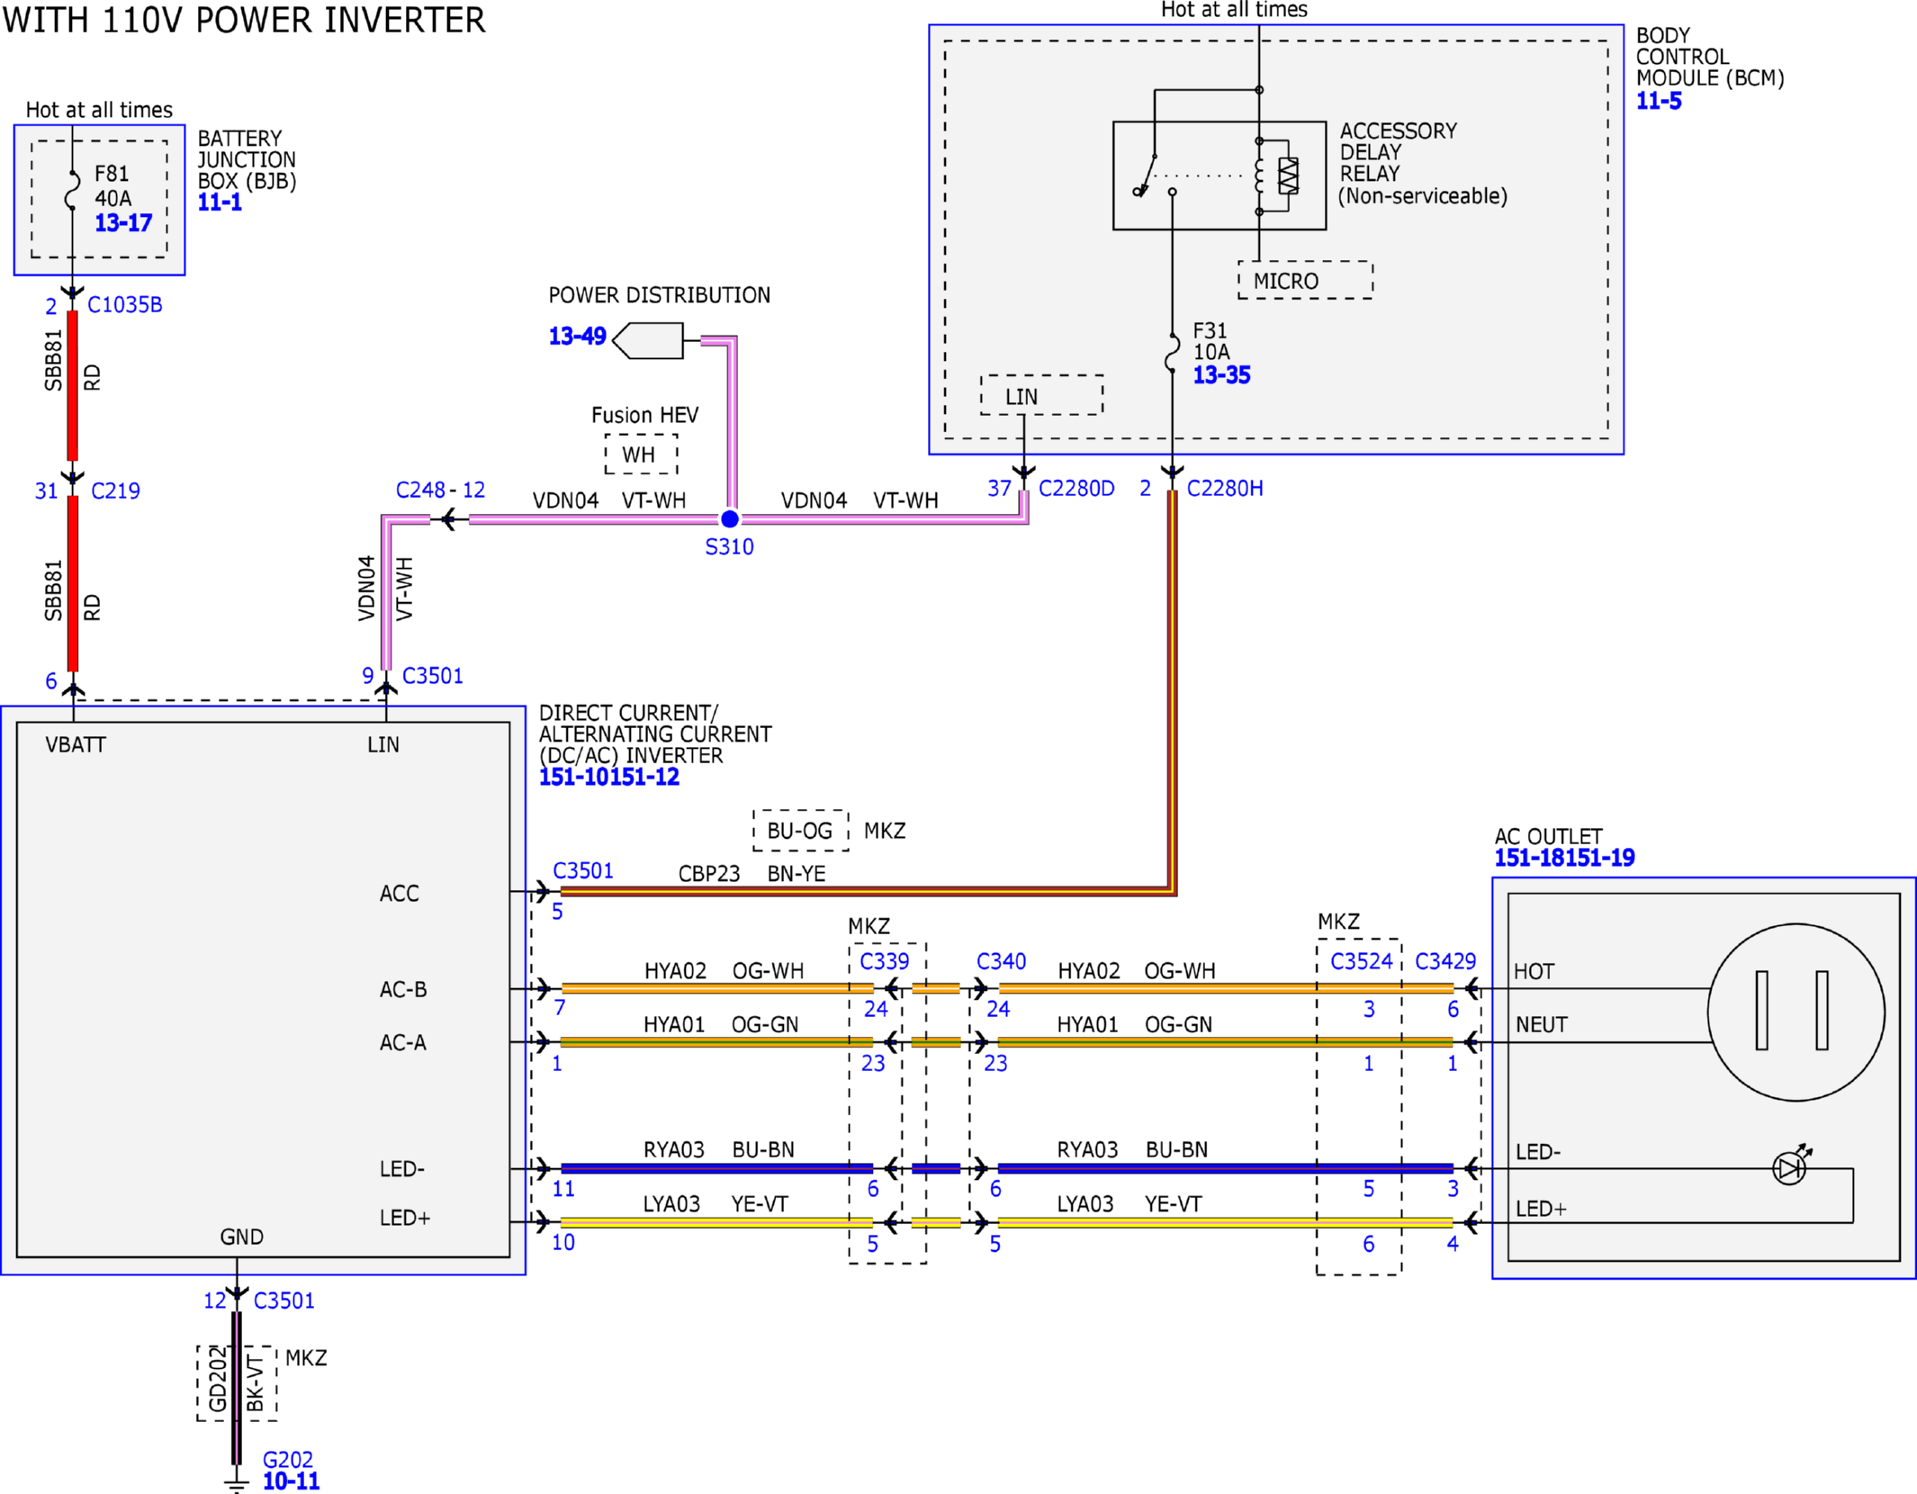This screenshot has height=1494, width=1917.
Task: Open the AC Outlet 151-18 page reference
Action: point(1529,858)
